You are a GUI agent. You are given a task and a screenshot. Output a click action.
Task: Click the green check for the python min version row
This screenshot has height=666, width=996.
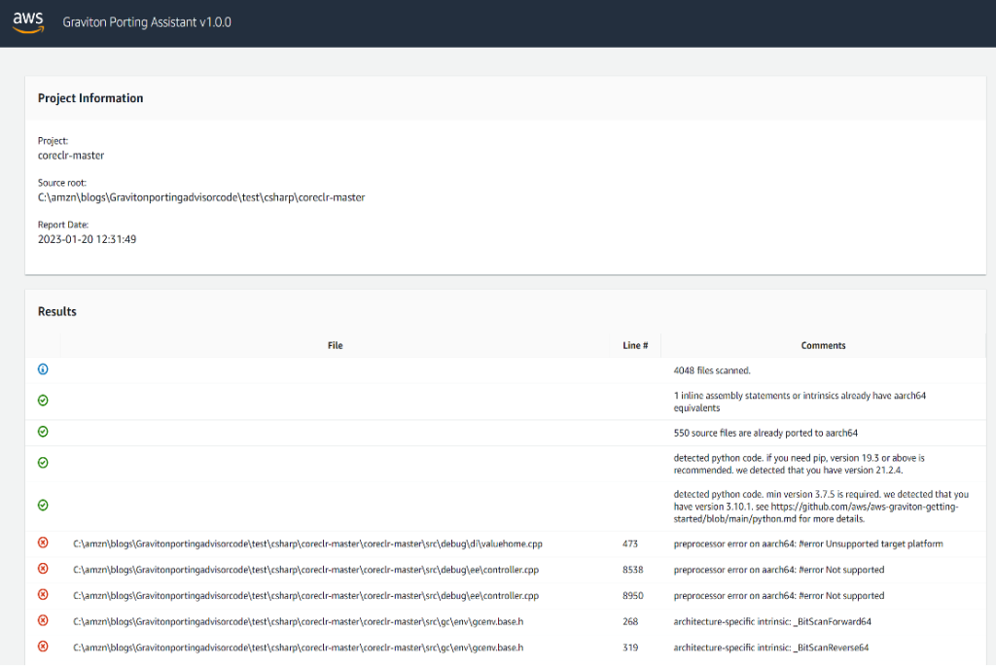point(42,505)
